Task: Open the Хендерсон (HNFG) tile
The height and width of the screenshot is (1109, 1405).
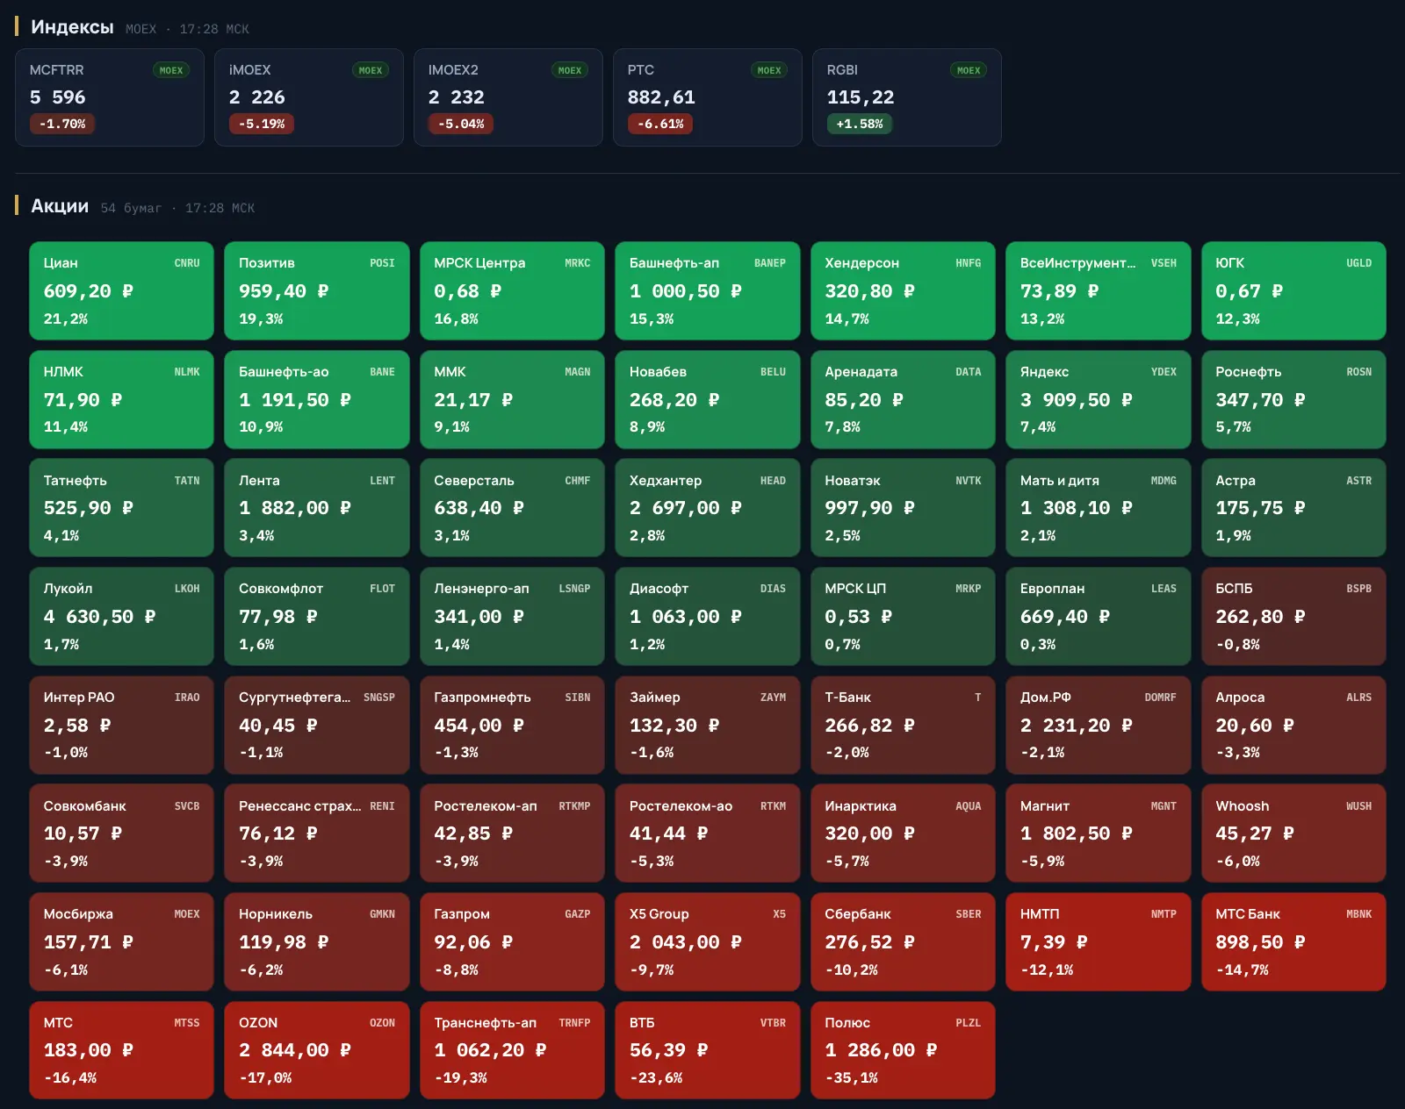Action: [903, 290]
